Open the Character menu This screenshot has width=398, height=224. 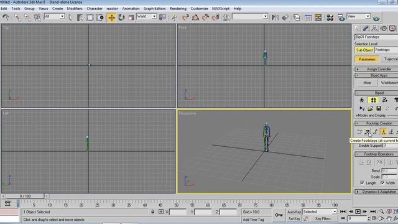point(95,9)
